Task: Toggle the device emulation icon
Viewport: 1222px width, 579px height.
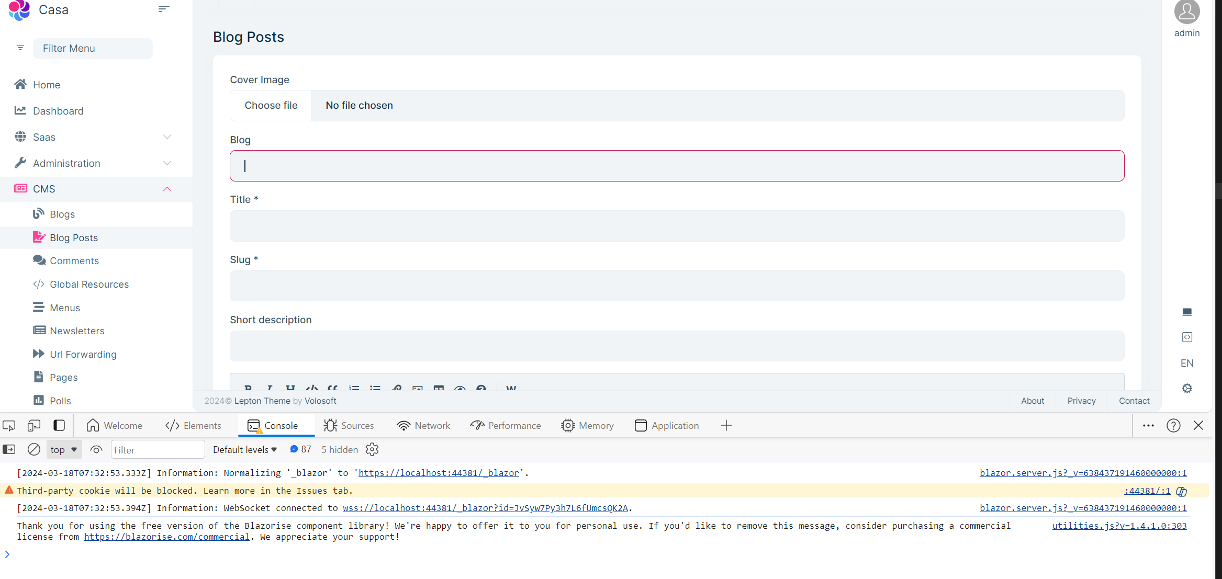Action: [34, 426]
